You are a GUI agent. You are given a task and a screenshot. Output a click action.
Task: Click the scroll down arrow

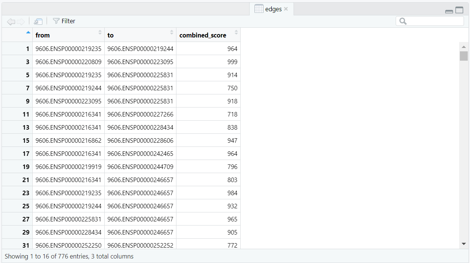(464, 244)
